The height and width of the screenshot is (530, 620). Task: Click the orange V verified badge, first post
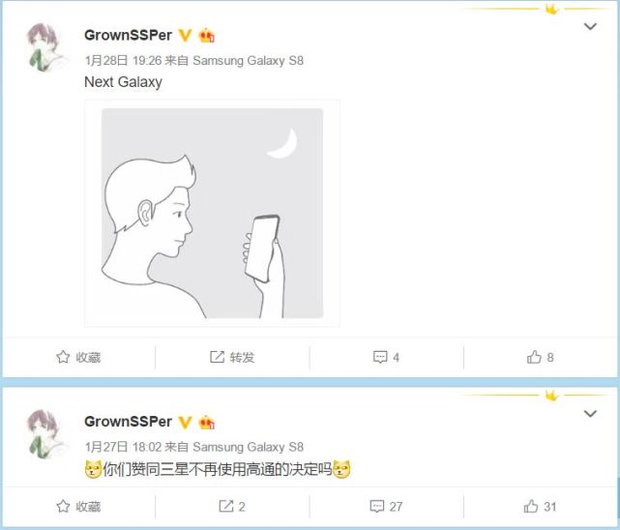(x=185, y=36)
